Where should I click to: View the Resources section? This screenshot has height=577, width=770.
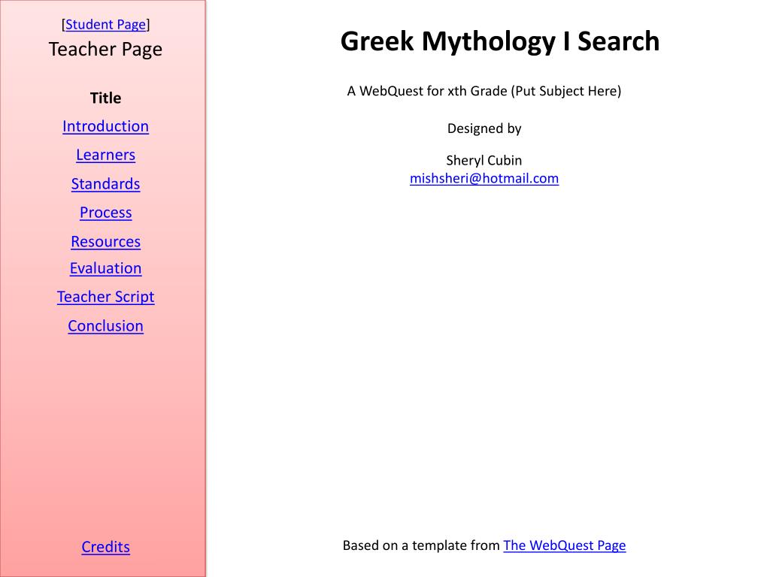[105, 241]
